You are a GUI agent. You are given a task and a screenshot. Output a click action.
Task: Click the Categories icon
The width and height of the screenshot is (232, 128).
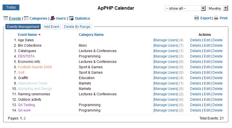coord(26,18)
